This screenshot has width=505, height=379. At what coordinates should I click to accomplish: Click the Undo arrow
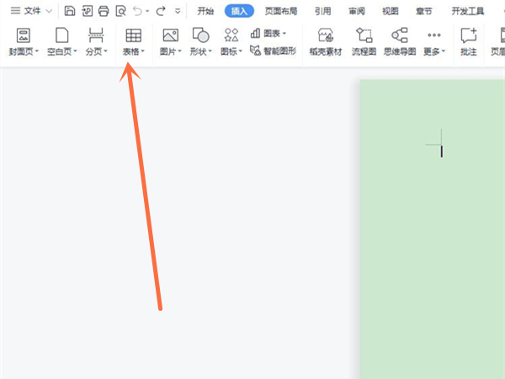[x=138, y=11]
